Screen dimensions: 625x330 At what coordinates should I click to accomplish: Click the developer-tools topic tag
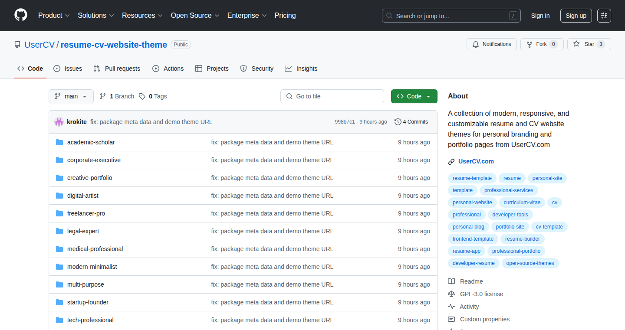[510, 215]
